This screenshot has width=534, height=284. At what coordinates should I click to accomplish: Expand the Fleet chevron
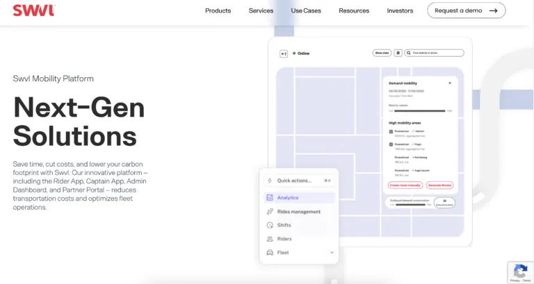click(332, 252)
